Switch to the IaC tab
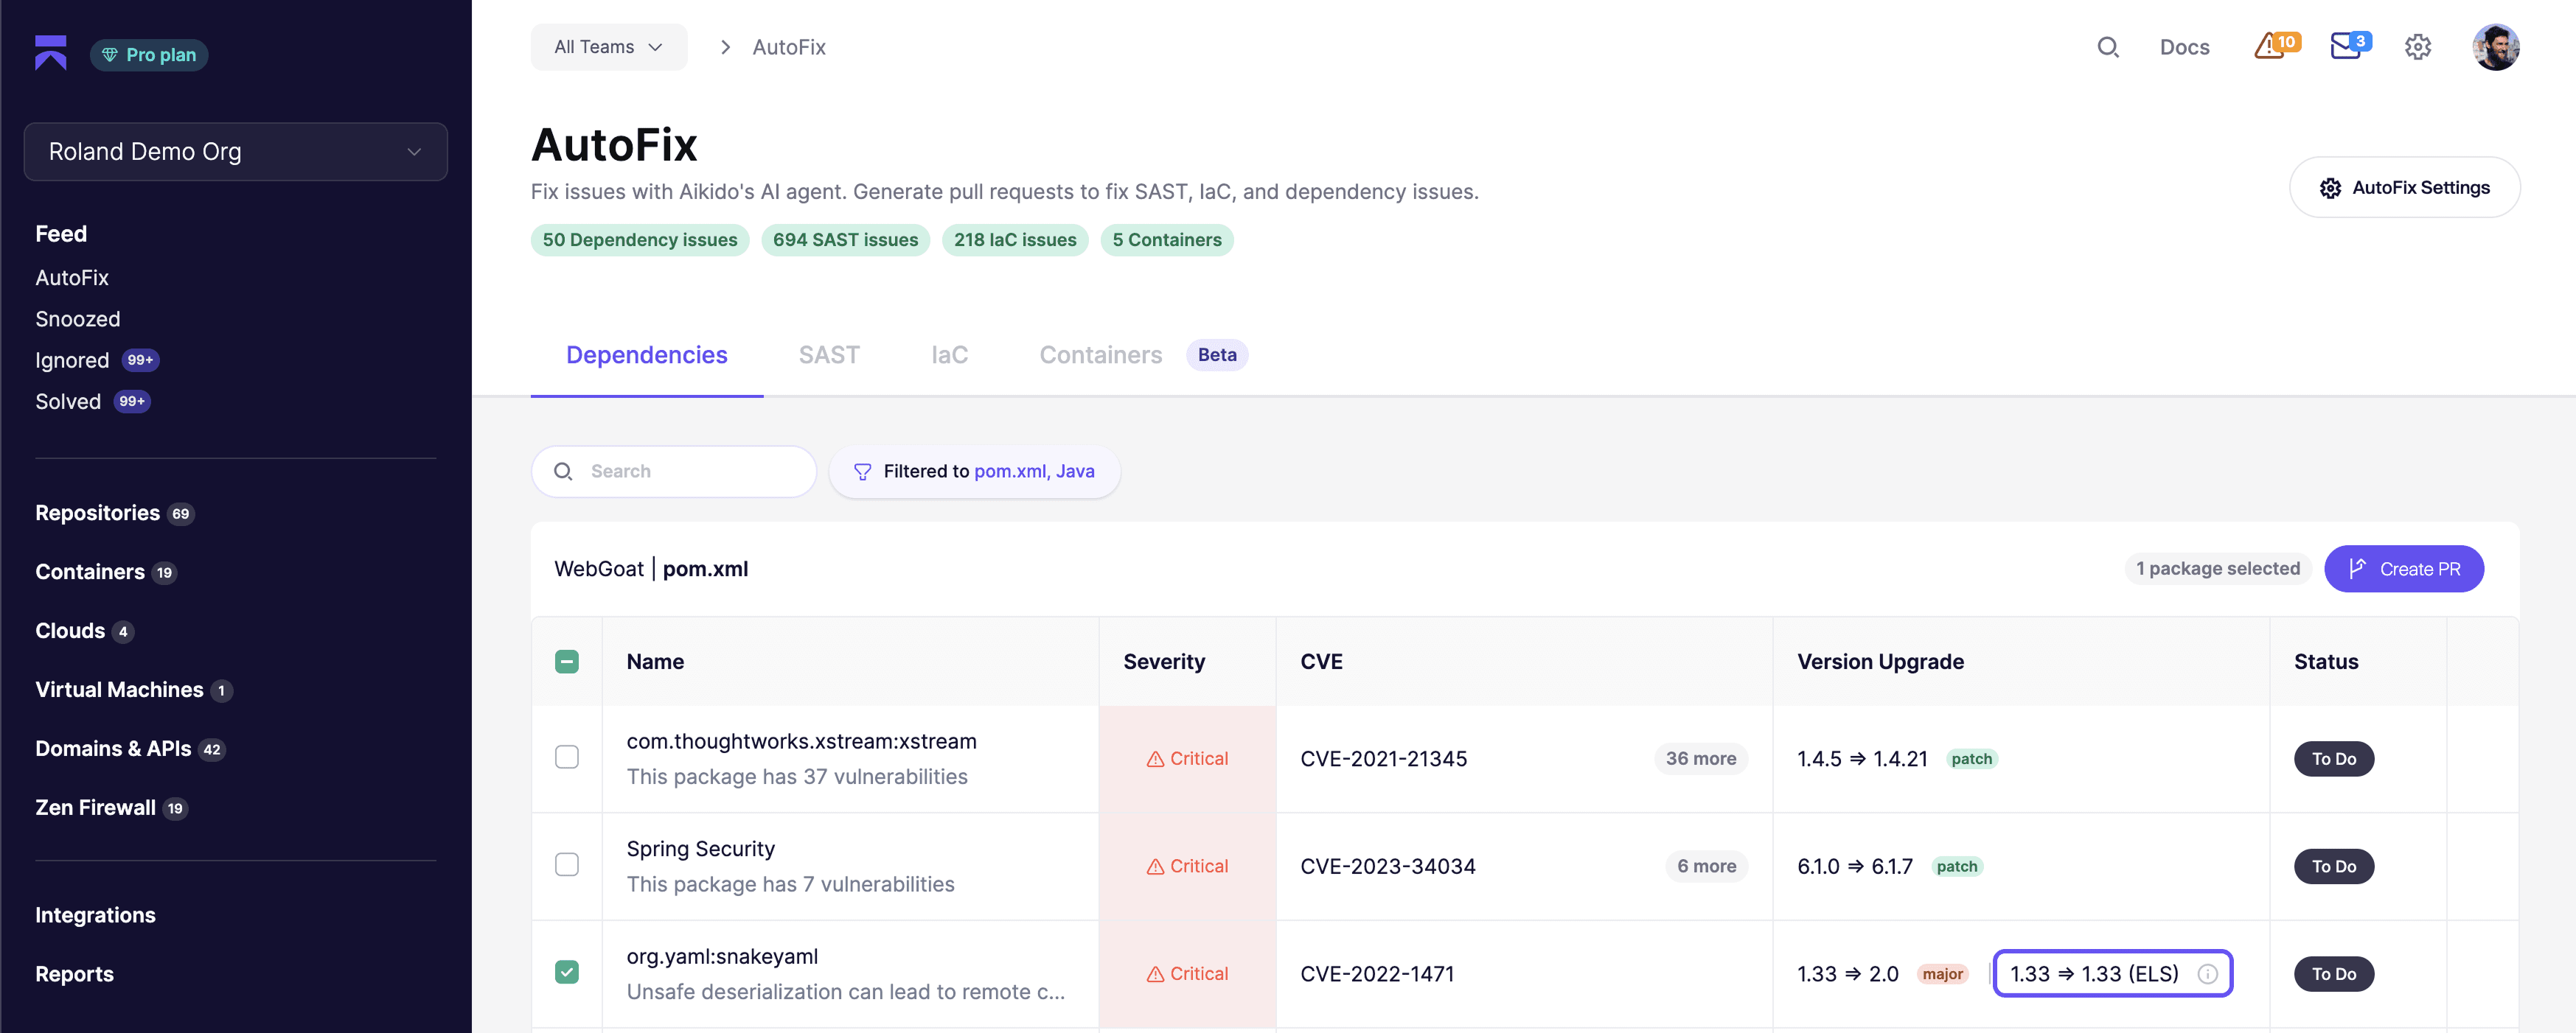The height and width of the screenshot is (1033, 2576). (949, 354)
